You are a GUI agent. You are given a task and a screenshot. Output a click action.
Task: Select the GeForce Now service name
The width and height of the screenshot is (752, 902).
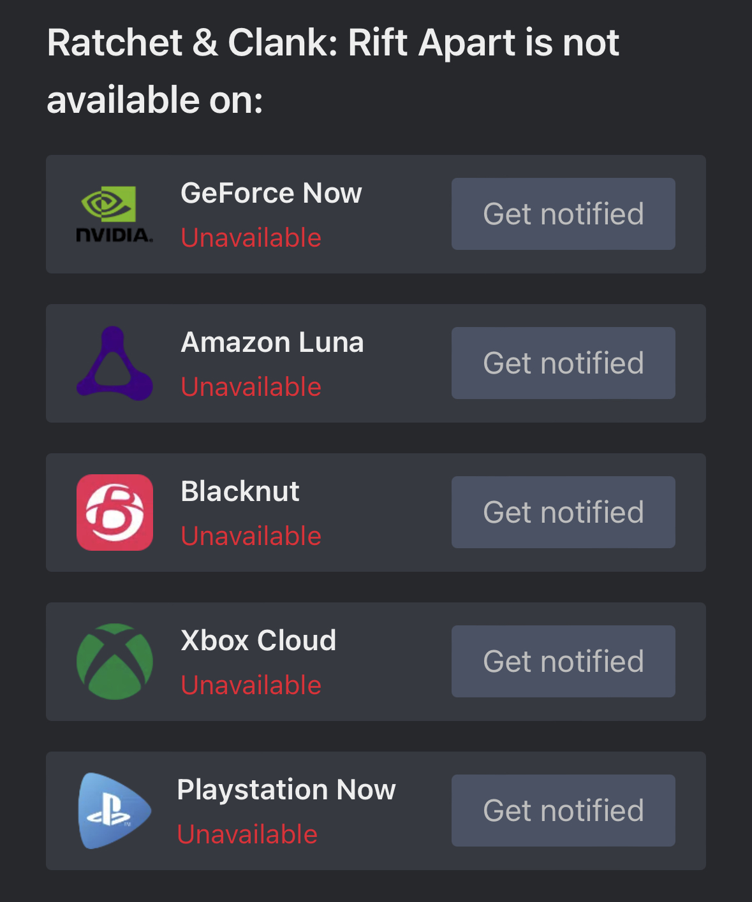271,193
